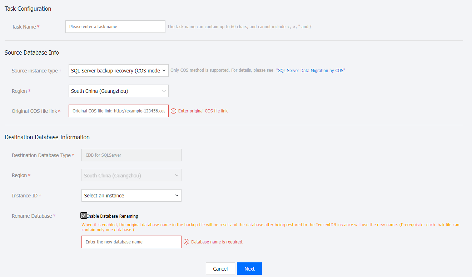Click the 'Enable Database Renaming' label text

click(112, 216)
